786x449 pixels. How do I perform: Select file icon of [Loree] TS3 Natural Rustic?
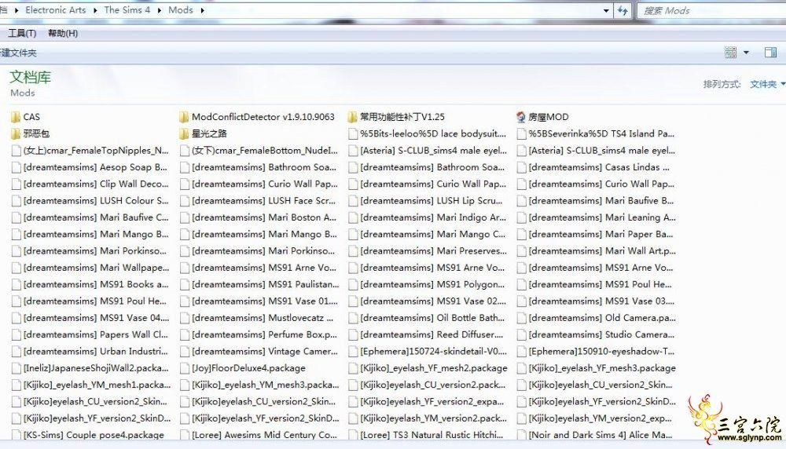(353, 435)
